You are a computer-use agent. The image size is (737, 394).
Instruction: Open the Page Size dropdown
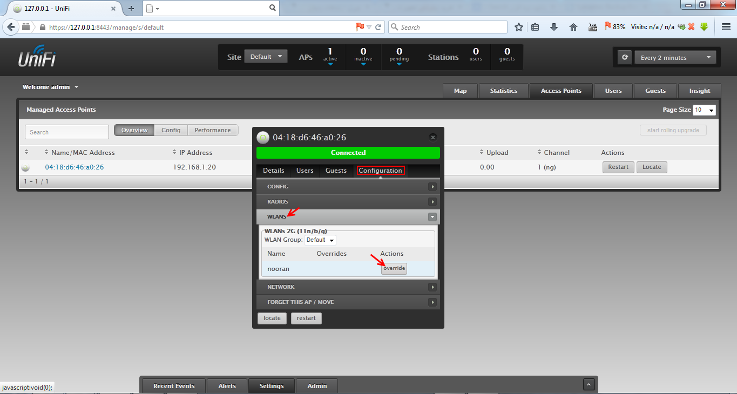coord(705,110)
